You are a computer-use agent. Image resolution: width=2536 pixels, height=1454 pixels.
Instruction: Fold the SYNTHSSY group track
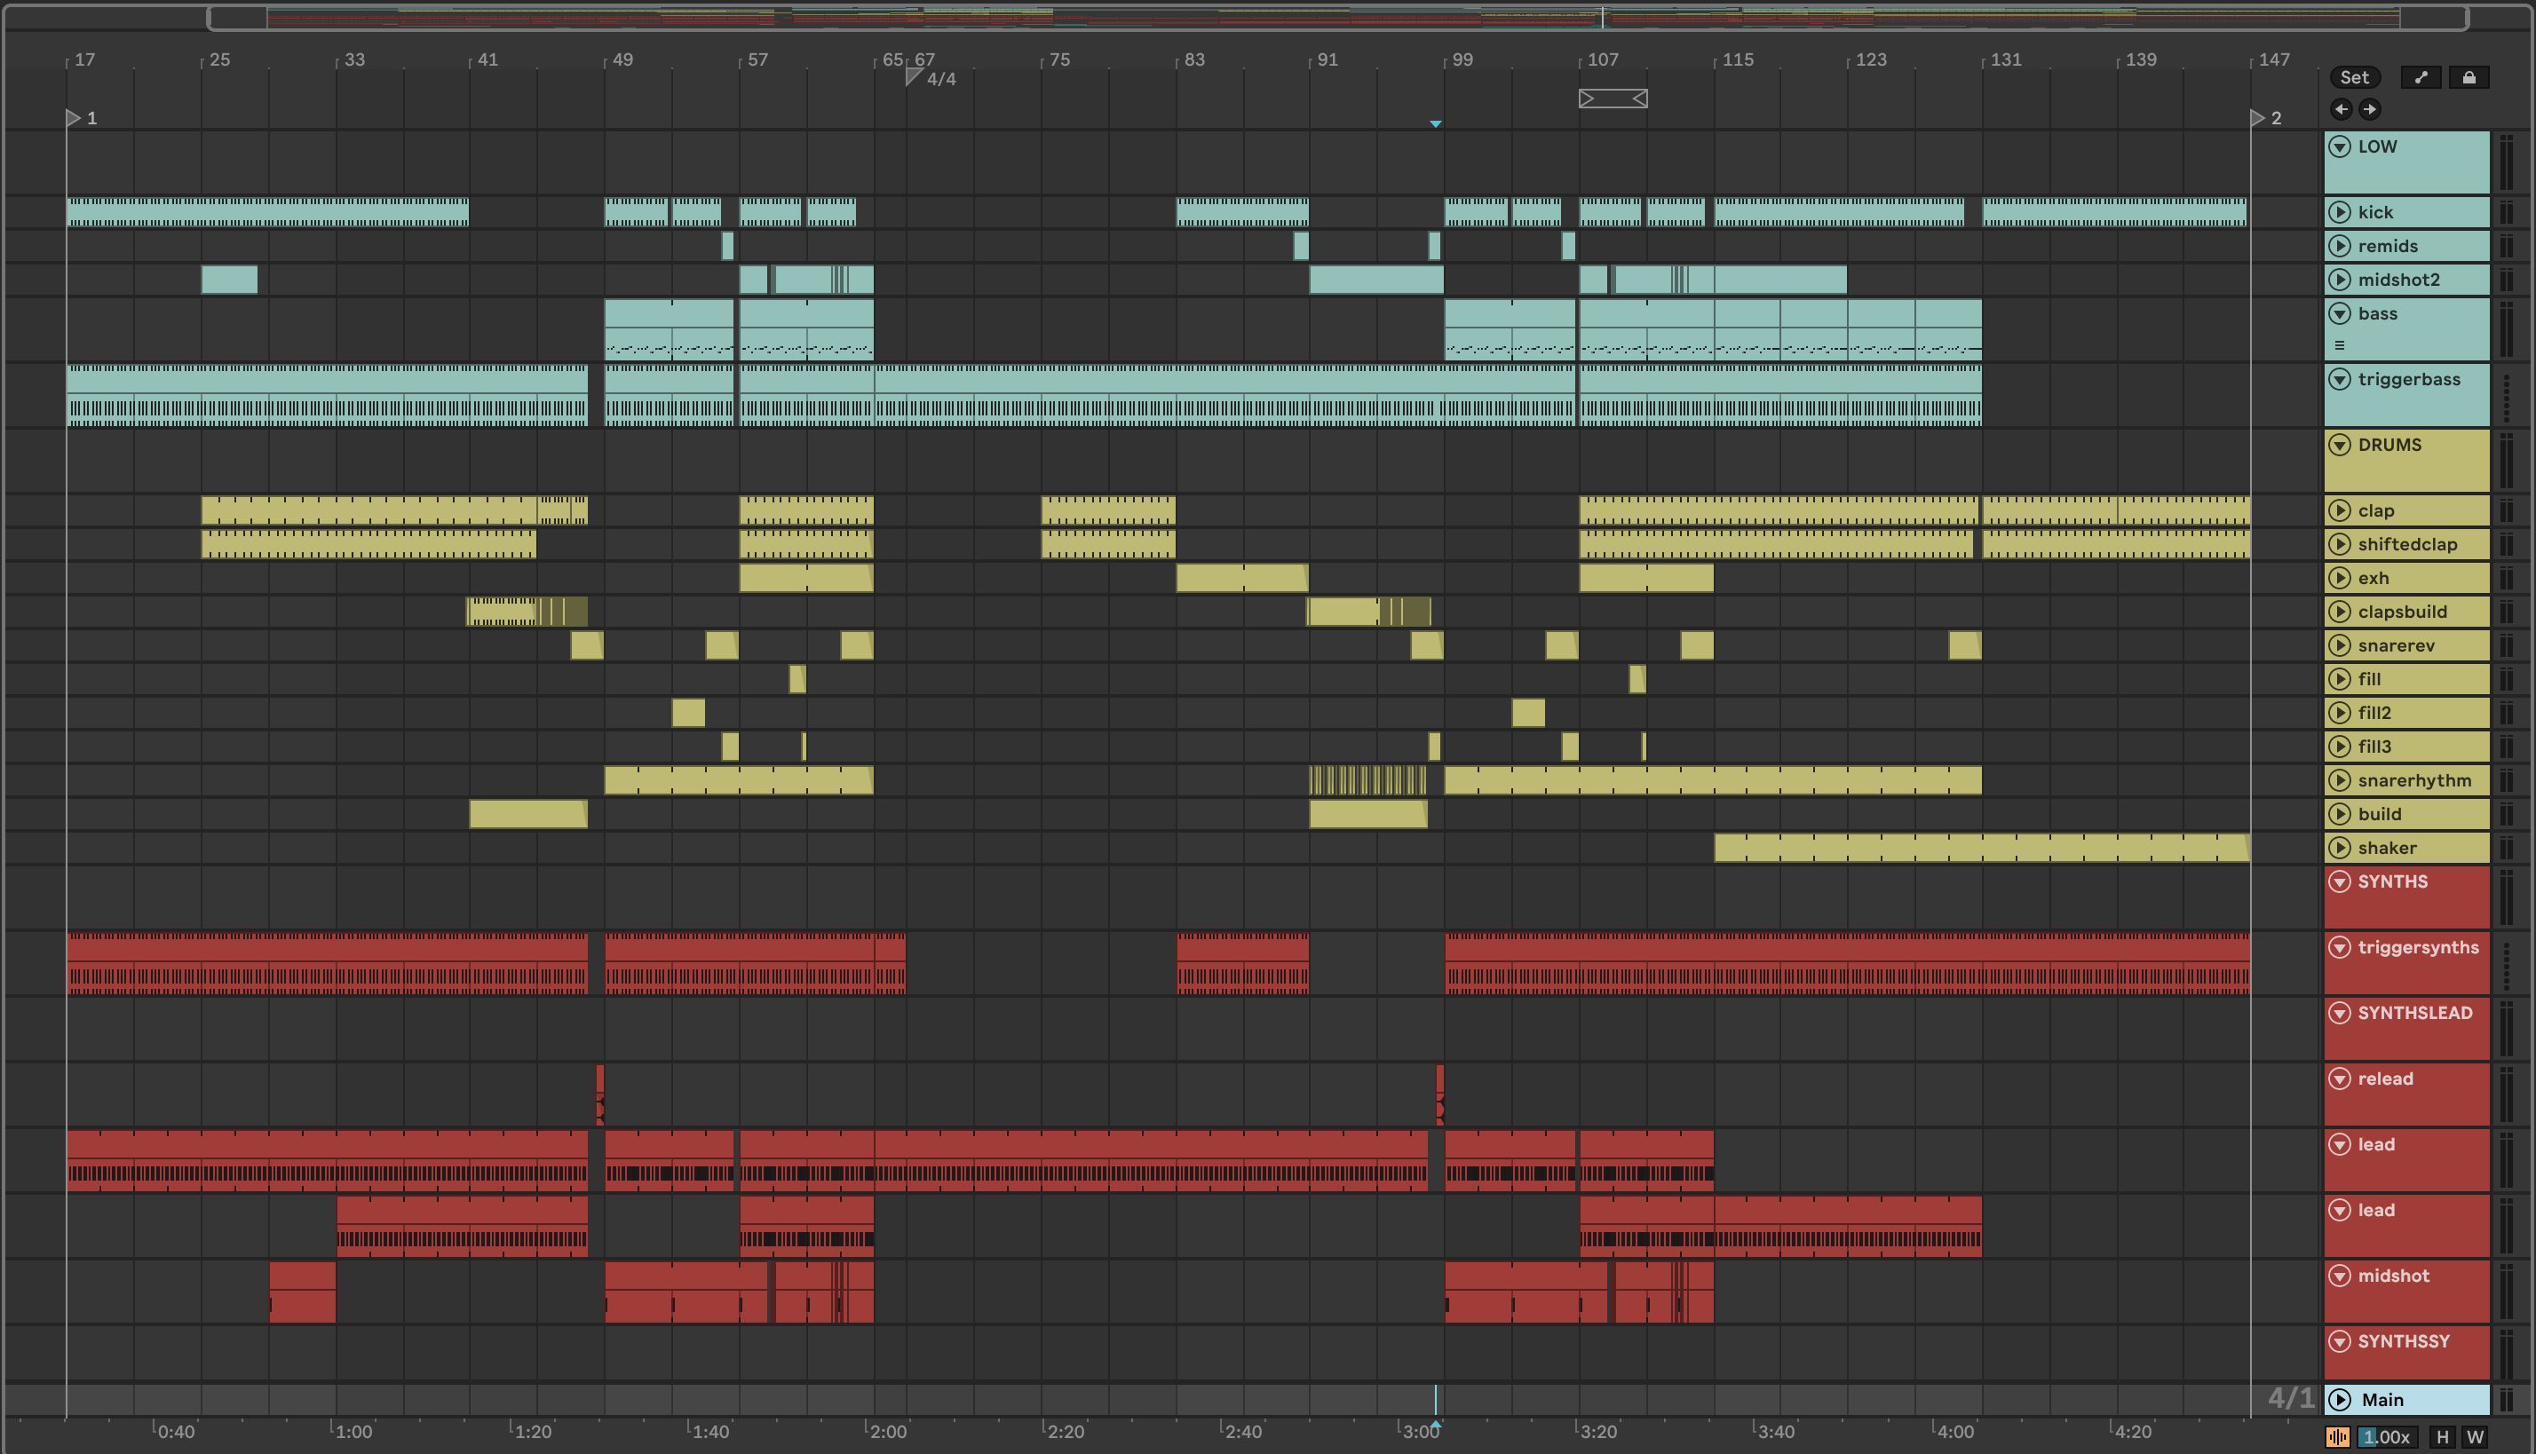pos(2341,1341)
